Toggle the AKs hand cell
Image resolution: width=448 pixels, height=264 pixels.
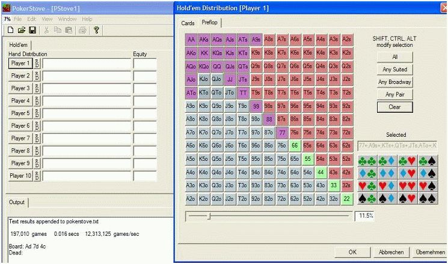[x=204, y=40]
